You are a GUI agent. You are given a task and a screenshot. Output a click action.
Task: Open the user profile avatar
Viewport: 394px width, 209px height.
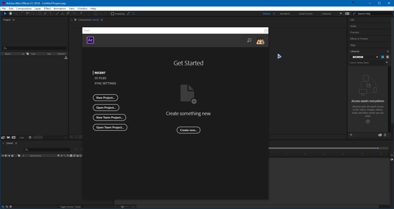point(260,40)
